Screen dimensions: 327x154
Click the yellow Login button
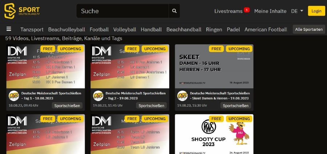point(316,11)
